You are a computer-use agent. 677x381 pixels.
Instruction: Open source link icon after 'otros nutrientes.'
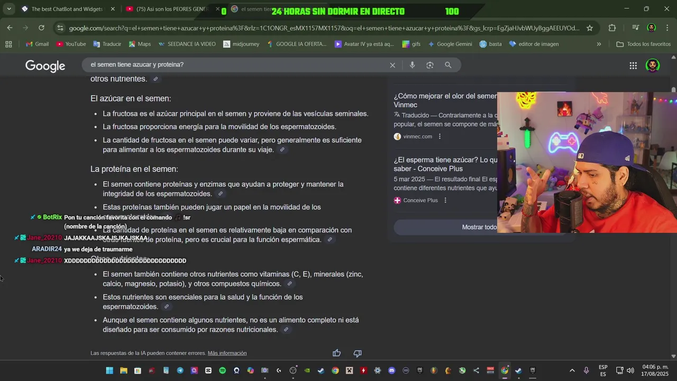point(155,79)
